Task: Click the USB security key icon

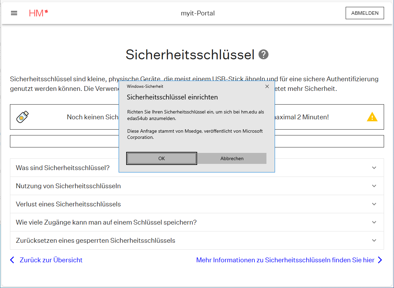Action: (23, 117)
